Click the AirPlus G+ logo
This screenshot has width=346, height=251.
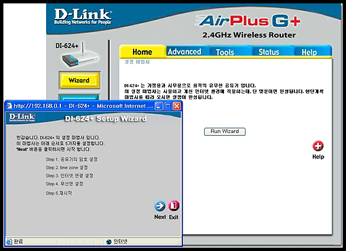248,21
